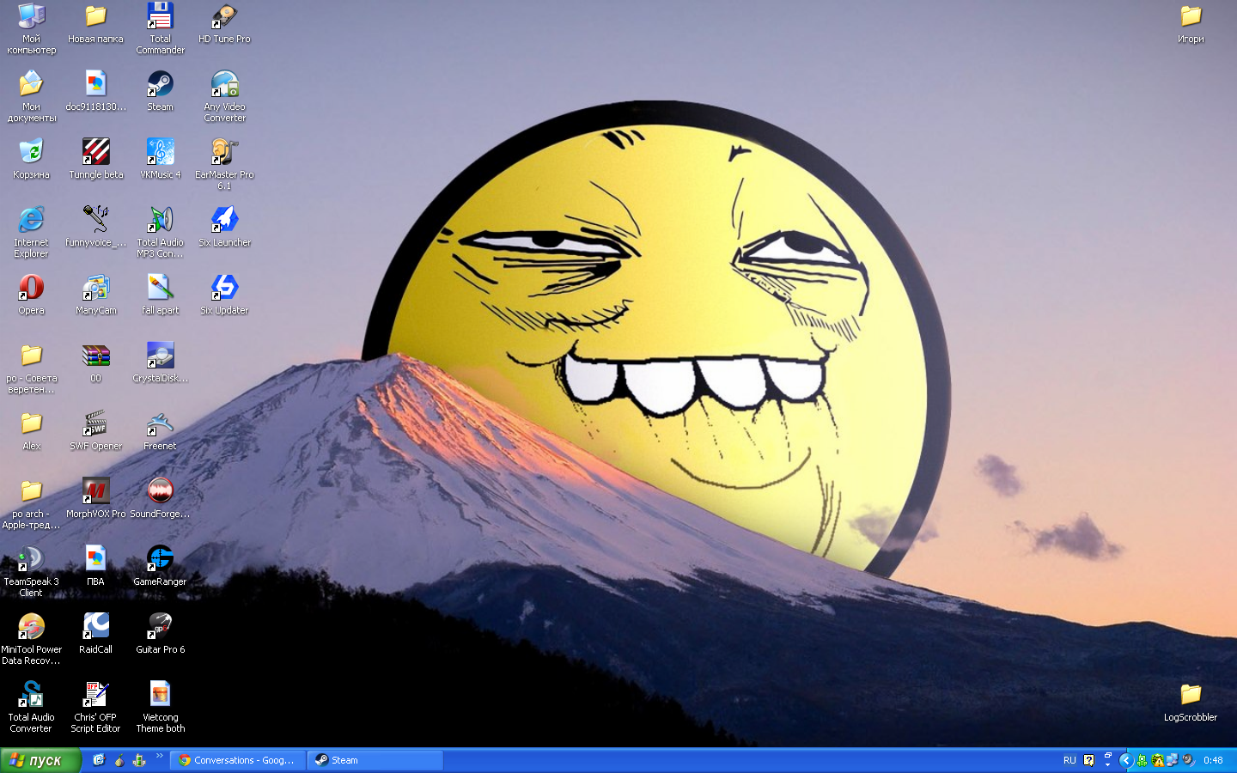This screenshot has height=773, width=1237.
Task: Launch the TeamSpeak 3 Client icon
Action: click(31, 560)
